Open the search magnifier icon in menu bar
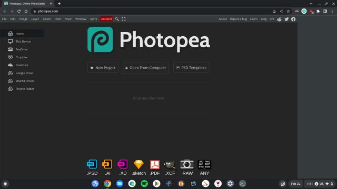 click(x=117, y=19)
